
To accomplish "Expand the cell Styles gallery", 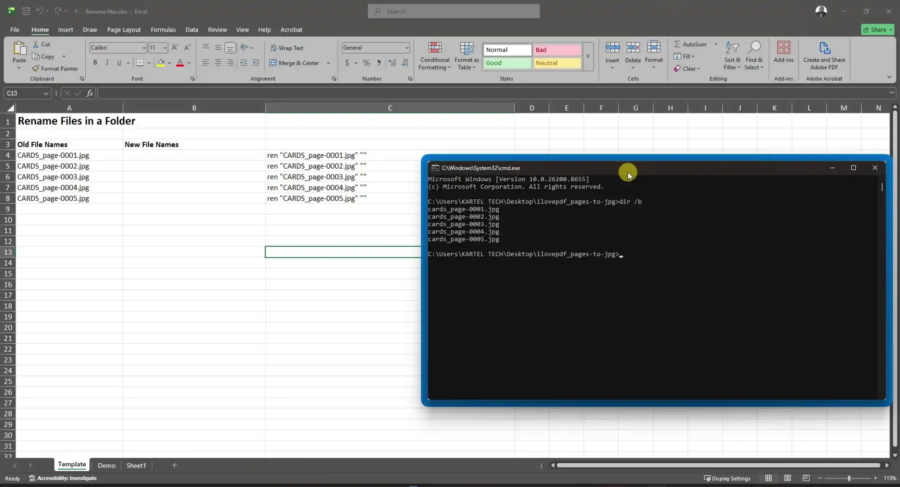I will [588, 56].
